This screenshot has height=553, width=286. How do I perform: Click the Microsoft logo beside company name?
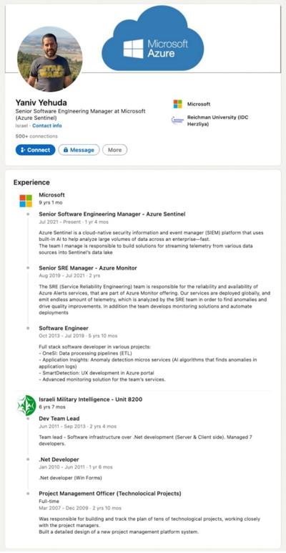pos(177,104)
